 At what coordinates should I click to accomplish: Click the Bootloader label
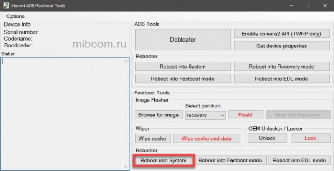point(18,45)
